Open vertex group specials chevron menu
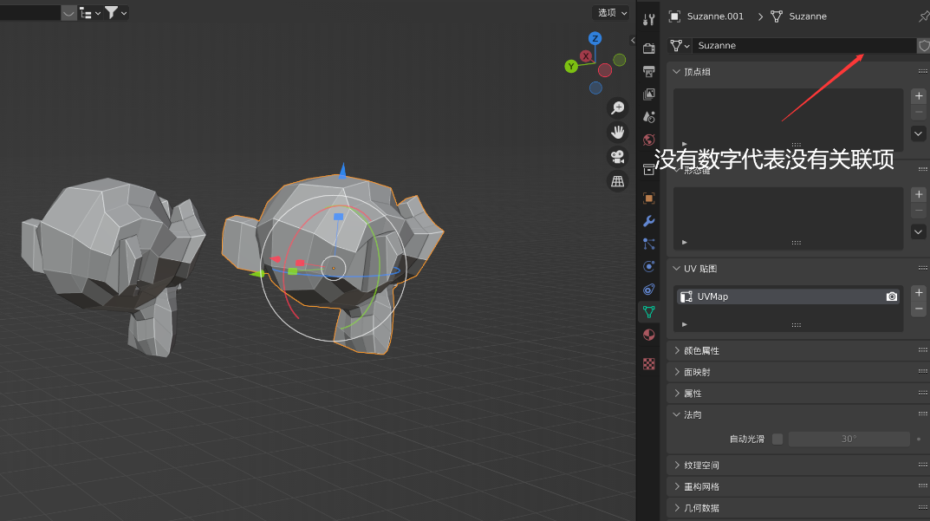 (x=918, y=134)
